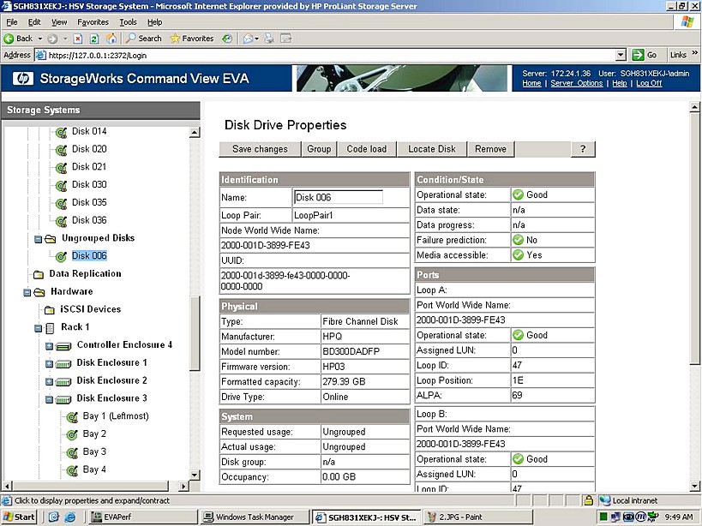
Task: Open the File menu
Action: [x=12, y=22]
